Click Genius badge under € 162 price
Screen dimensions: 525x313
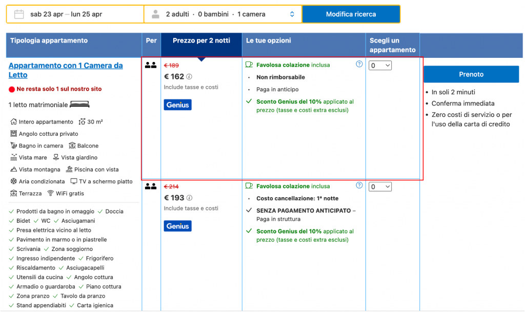(x=177, y=105)
